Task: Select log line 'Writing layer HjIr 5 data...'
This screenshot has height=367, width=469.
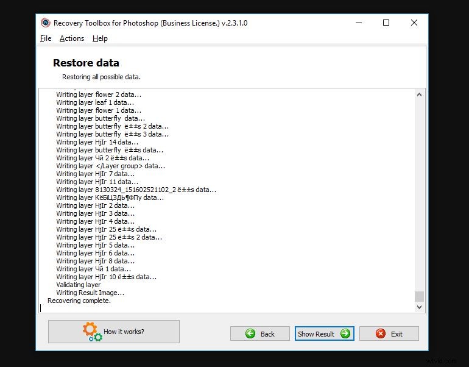Action: click(x=96, y=245)
